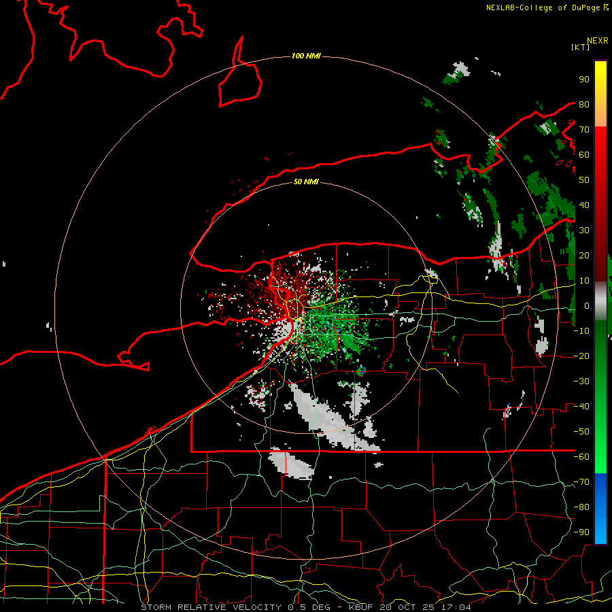Screen dimensions: 612x612
Task: Click the 70 value on the velocity scale
Action: pos(584,130)
